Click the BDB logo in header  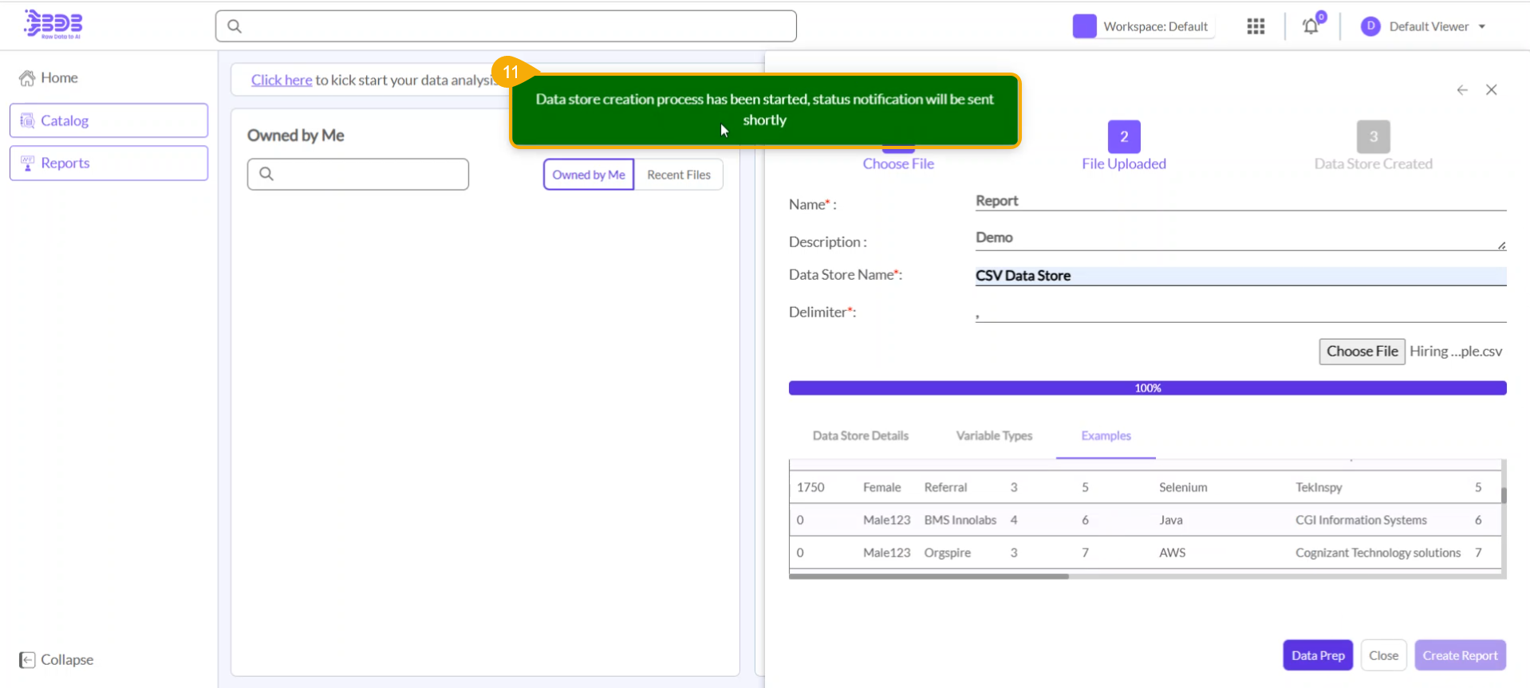(53, 25)
